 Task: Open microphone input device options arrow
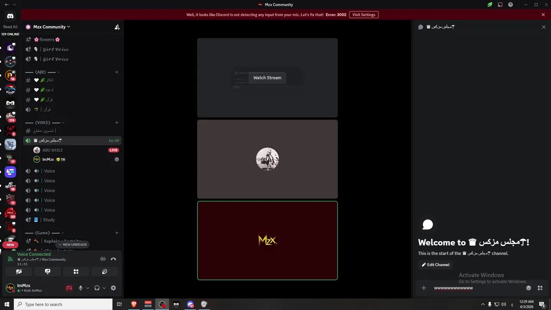(88, 288)
